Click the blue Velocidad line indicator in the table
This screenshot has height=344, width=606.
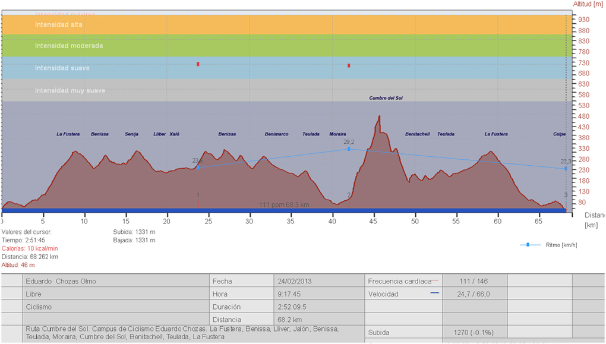[434, 293]
